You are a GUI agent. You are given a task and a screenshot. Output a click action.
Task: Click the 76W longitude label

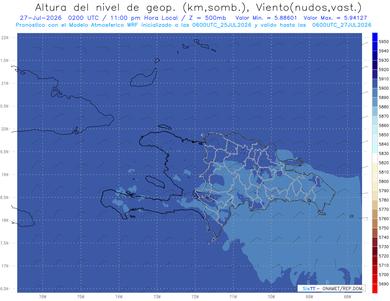coord(43,297)
